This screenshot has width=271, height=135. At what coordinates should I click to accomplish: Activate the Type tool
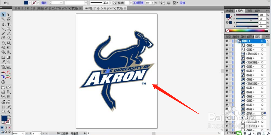[x=8, y=24]
